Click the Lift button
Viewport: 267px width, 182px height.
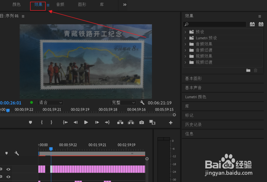point(120,122)
